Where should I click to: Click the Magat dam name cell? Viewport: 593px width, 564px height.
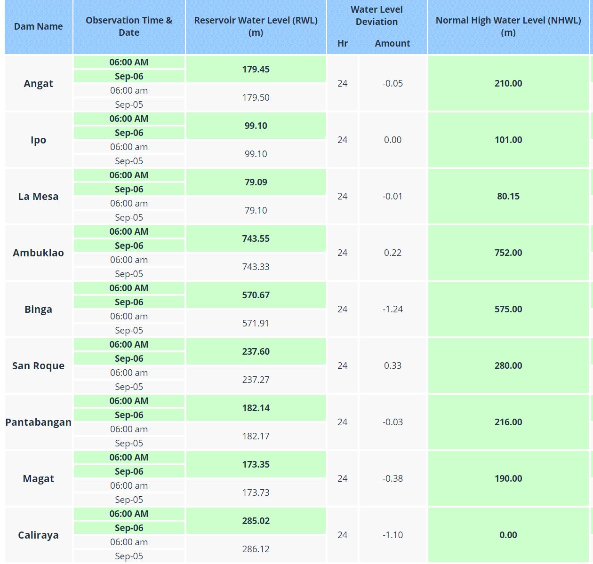coord(38,478)
